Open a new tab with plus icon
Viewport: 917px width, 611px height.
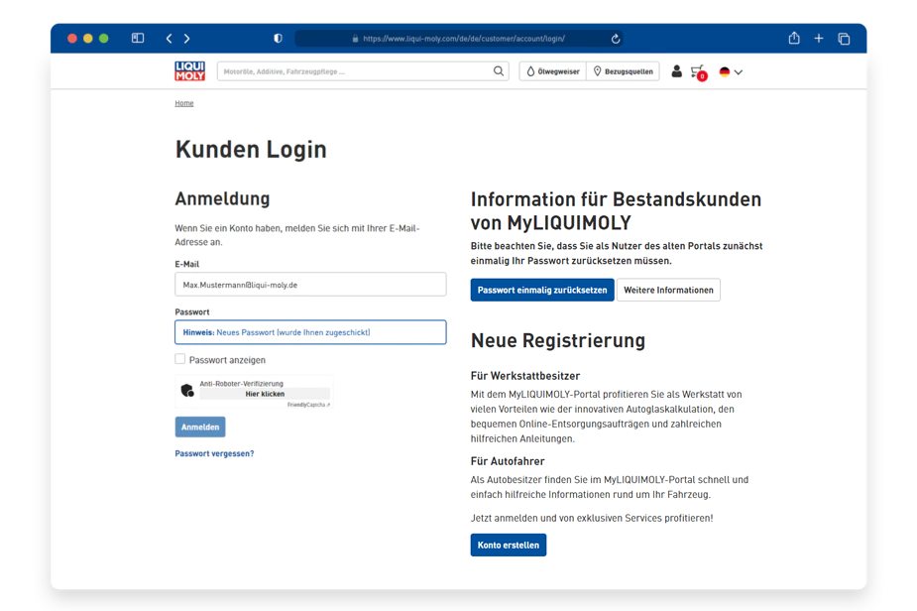819,39
